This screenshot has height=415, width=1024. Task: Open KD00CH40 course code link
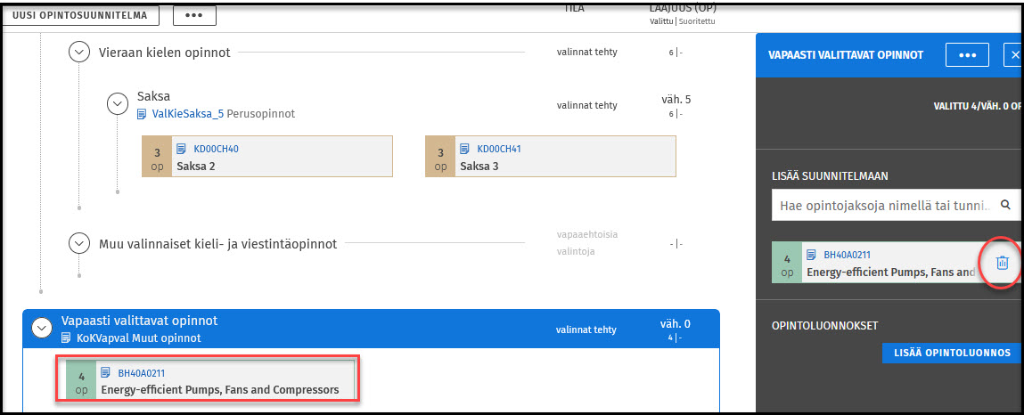pyautogui.click(x=216, y=149)
